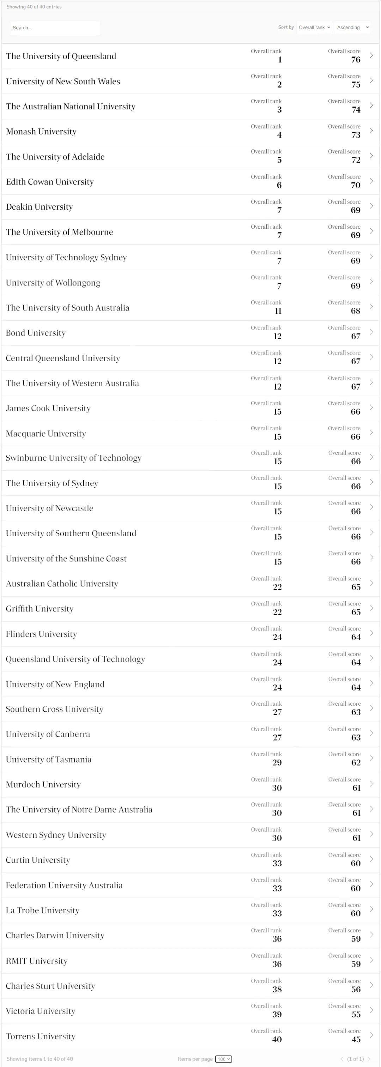
Task: Expand Macquarie University row chevron
Action: (x=371, y=433)
